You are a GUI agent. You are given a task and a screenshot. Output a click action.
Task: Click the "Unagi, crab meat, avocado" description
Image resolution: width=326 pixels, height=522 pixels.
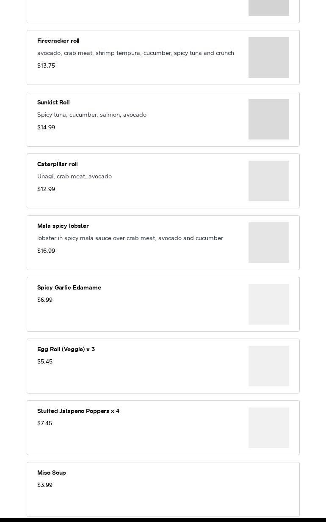point(75,177)
